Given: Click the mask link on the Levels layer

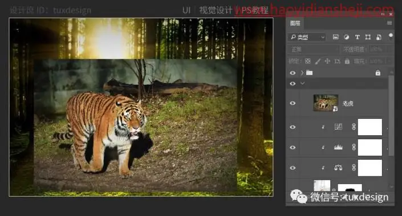Looking at the screenshot, I should pos(354,147).
